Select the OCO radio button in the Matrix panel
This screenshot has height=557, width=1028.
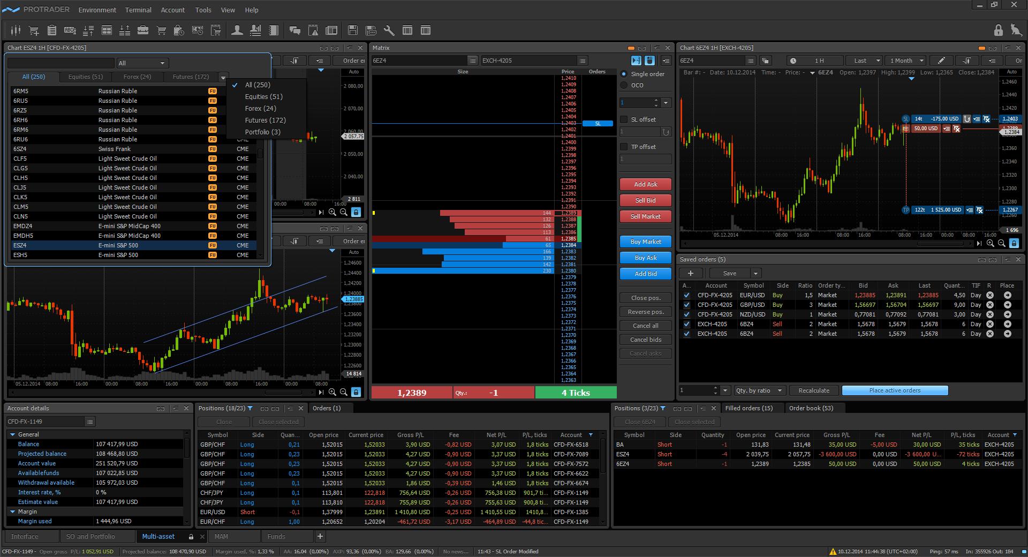pos(624,85)
